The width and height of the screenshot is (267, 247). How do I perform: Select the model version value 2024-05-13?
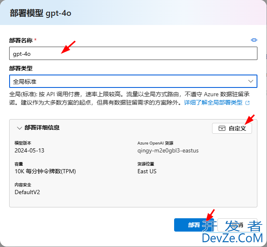[30, 150]
